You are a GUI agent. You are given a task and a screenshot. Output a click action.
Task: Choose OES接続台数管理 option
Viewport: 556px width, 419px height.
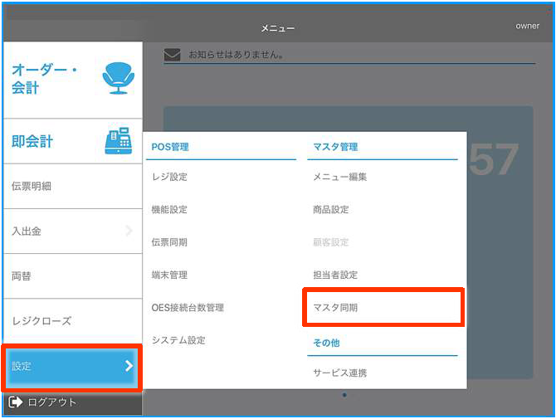[188, 308]
